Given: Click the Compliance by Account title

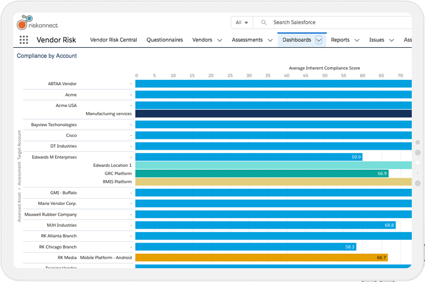Looking at the screenshot, I should pos(47,56).
